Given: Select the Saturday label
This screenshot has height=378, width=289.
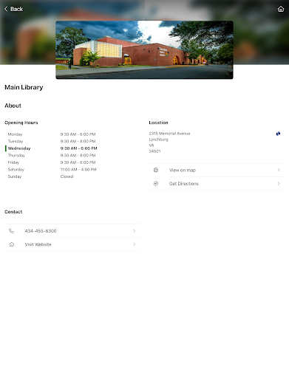Looking at the screenshot, I should [16, 170].
